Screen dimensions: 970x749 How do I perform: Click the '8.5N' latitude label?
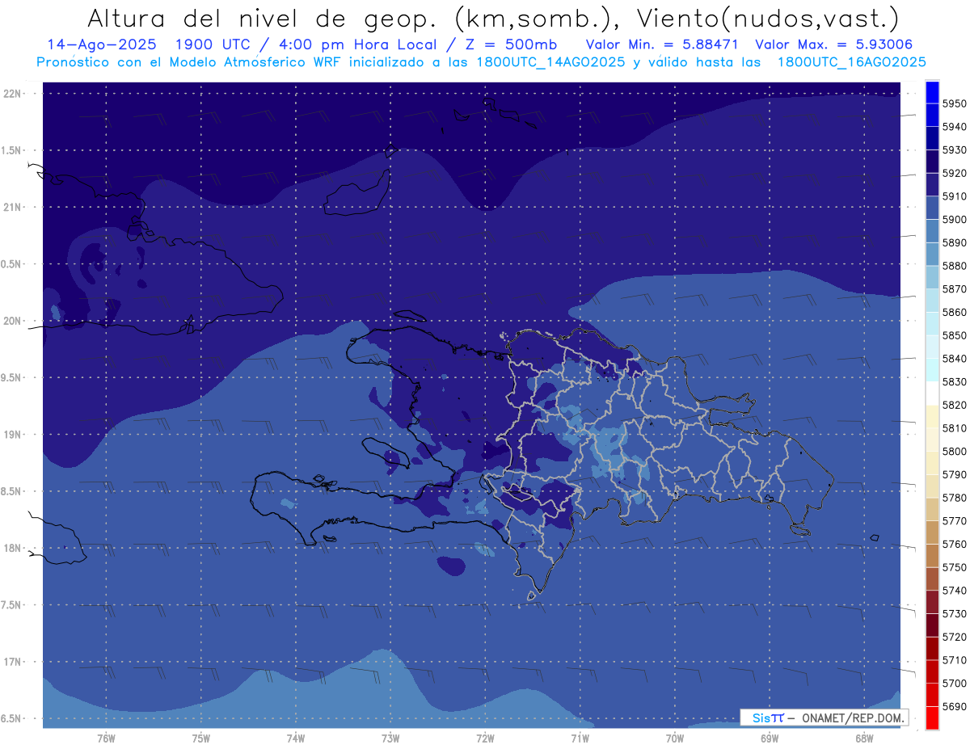[x=11, y=492]
